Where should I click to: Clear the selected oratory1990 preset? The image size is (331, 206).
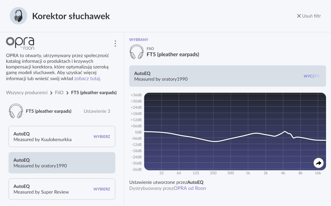pyautogui.click(x=312, y=76)
